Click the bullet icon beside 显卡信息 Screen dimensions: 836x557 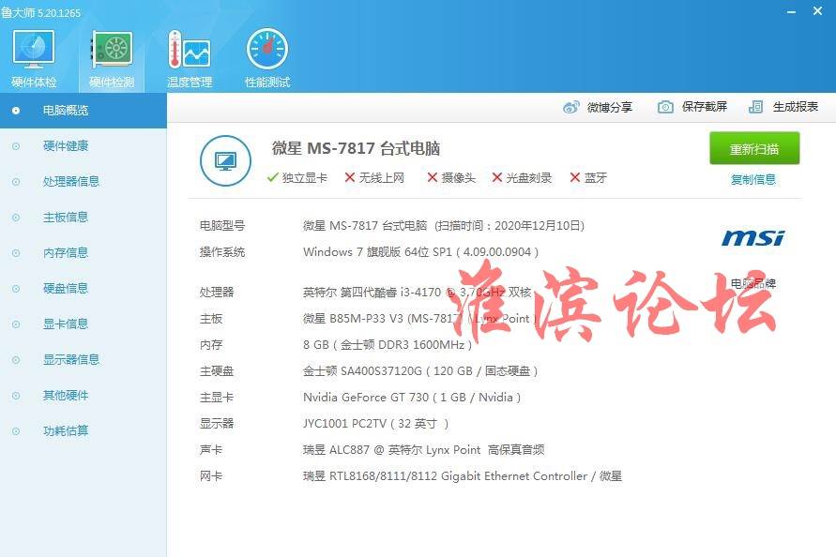tap(16, 324)
